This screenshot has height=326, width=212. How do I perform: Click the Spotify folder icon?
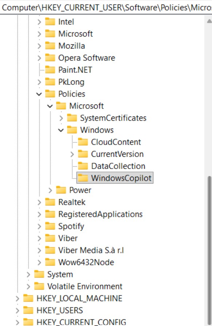pos(50,226)
